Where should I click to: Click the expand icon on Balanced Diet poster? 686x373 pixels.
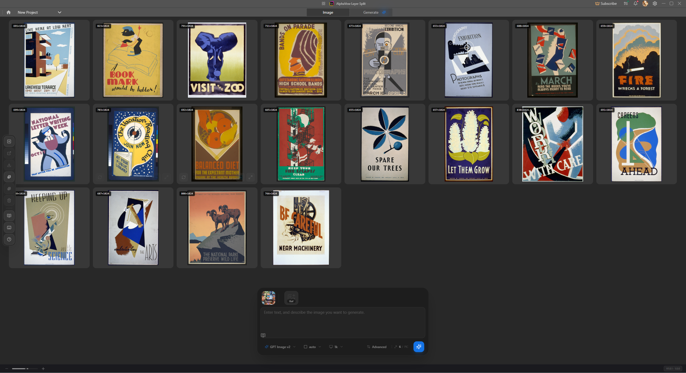251,177
